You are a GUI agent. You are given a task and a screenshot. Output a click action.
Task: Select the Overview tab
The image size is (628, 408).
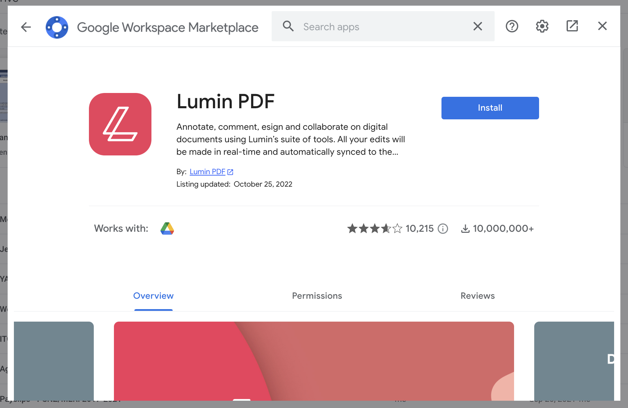153,296
